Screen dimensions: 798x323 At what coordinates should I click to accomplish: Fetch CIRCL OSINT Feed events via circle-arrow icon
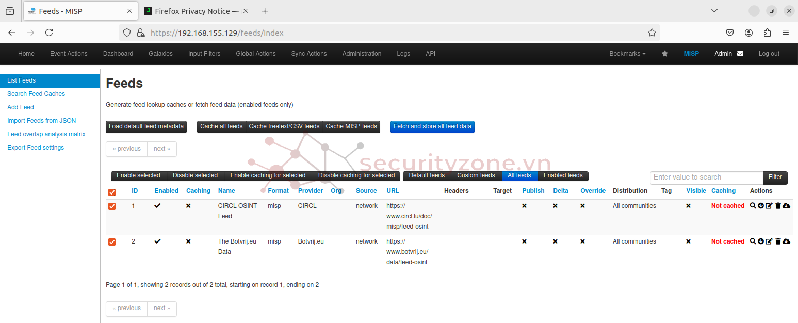pyautogui.click(x=760, y=206)
